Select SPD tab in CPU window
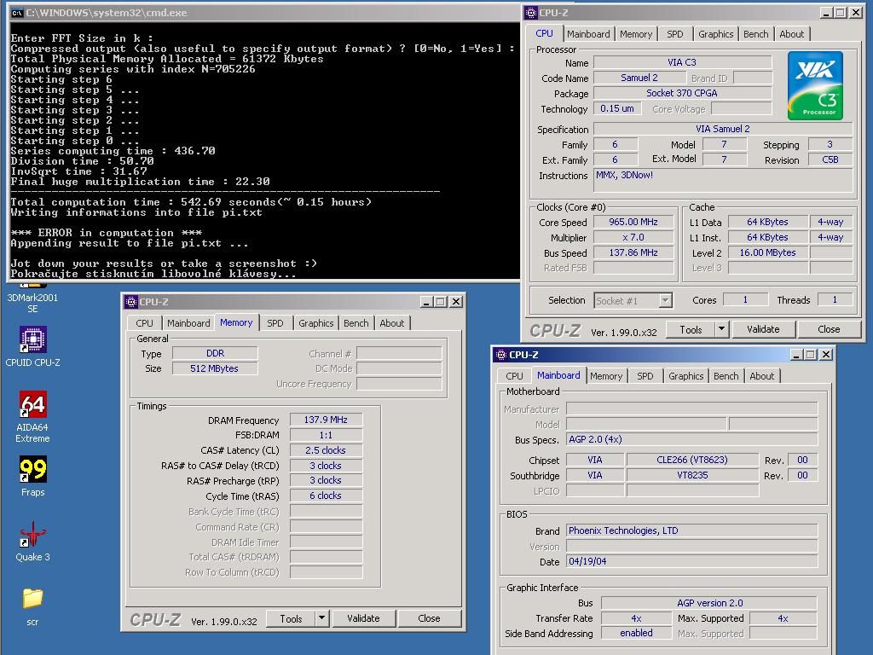This screenshot has height=655, width=873. pos(675,34)
